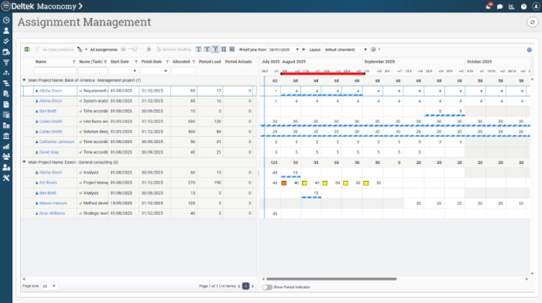Open the bank building sidebar icon
The height and width of the screenshot is (303, 542).
coord(6,136)
